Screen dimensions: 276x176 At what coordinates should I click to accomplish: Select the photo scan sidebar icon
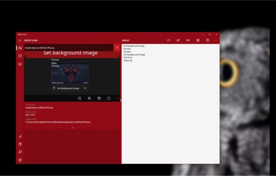click(x=20, y=48)
